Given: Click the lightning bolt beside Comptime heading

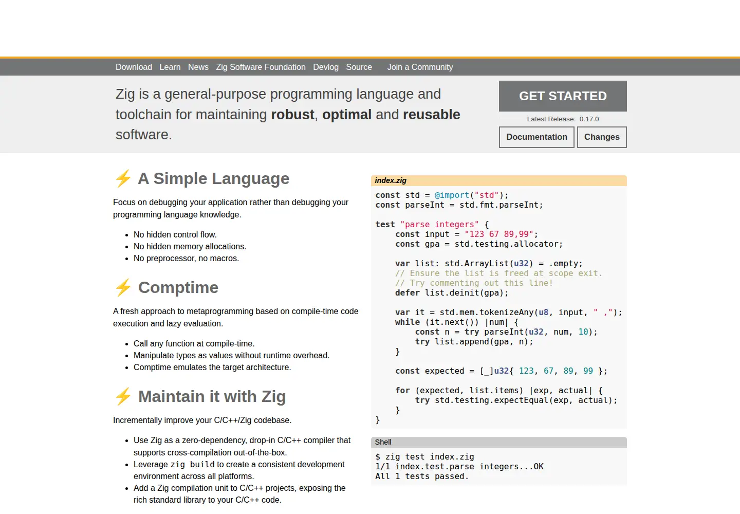Looking at the screenshot, I should tap(123, 287).
